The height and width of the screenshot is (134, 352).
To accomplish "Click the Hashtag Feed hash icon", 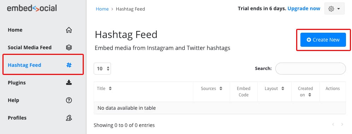I will tap(69, 65).
